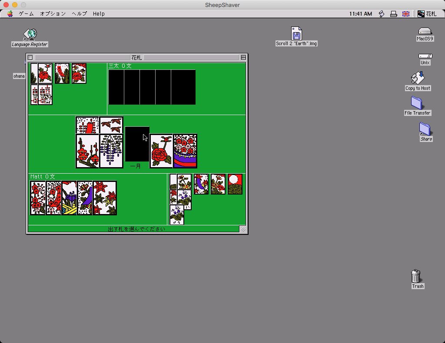Select the Trash icon
Image resolution: width=445 pixels, height=343 pixels.
point(417,279)
